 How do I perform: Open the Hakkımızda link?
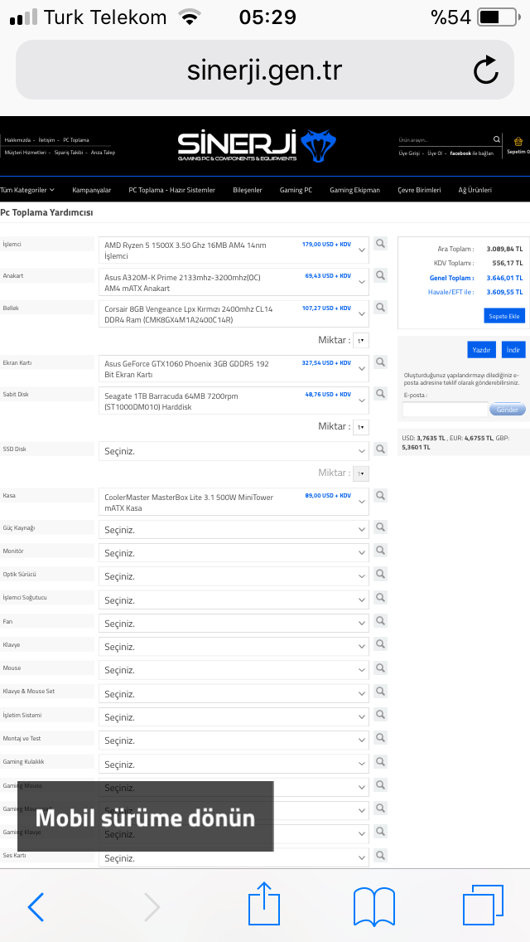click(x=17, y=140)
